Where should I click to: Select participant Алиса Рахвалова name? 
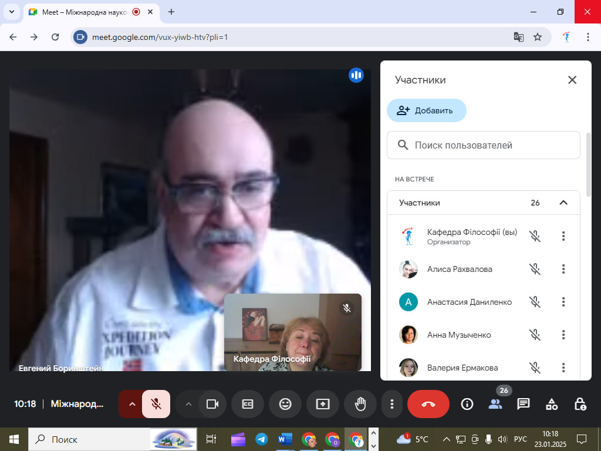[x=460, y=269]
